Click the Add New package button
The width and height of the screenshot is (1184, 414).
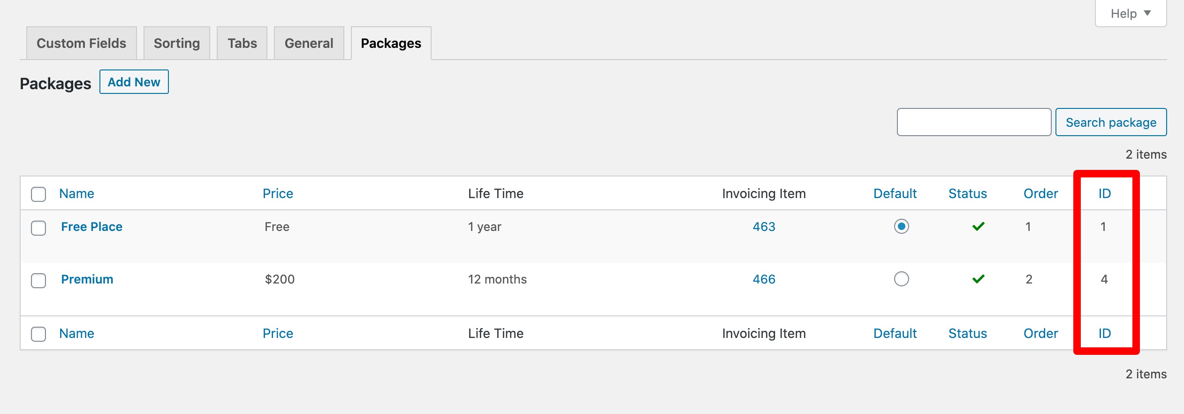click(x=134, y=82)
